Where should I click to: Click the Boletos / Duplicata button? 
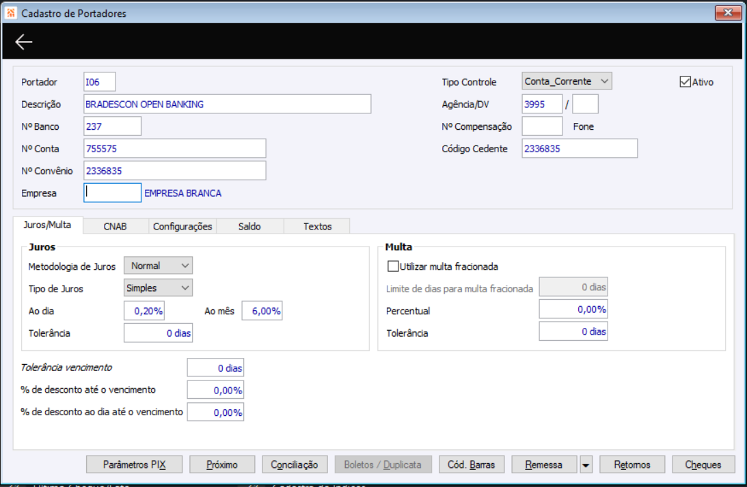(383, 464)
